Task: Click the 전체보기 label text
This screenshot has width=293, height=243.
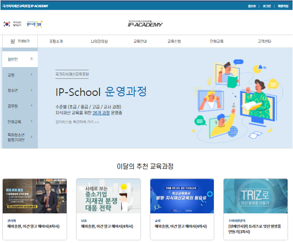Action: pos(24,41)
